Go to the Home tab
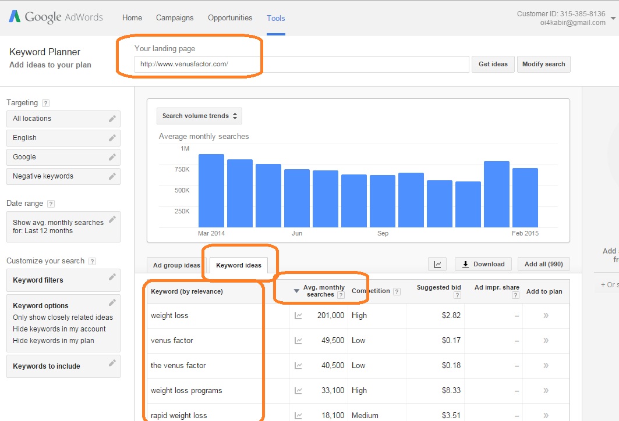619x421 pixels. coord(132,18)
